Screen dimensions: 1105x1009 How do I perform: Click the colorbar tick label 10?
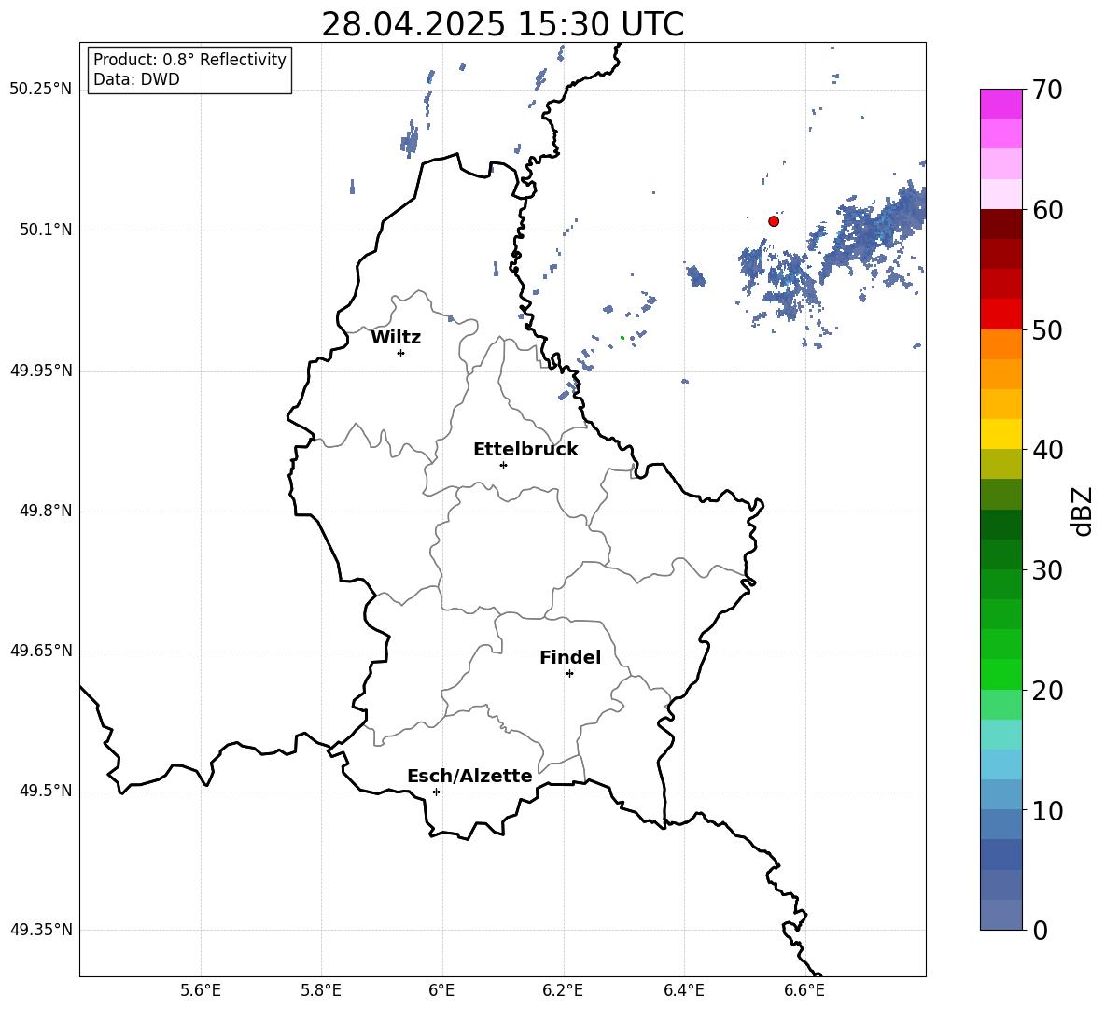coord(1047,810)
